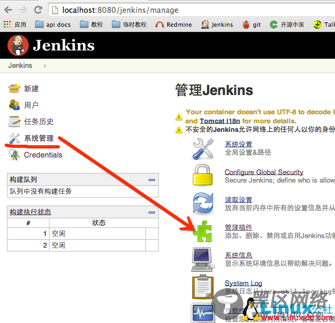Click the warning icon beside the UTF-8 message
335x323 pixels.
click(x=179, y=117)
